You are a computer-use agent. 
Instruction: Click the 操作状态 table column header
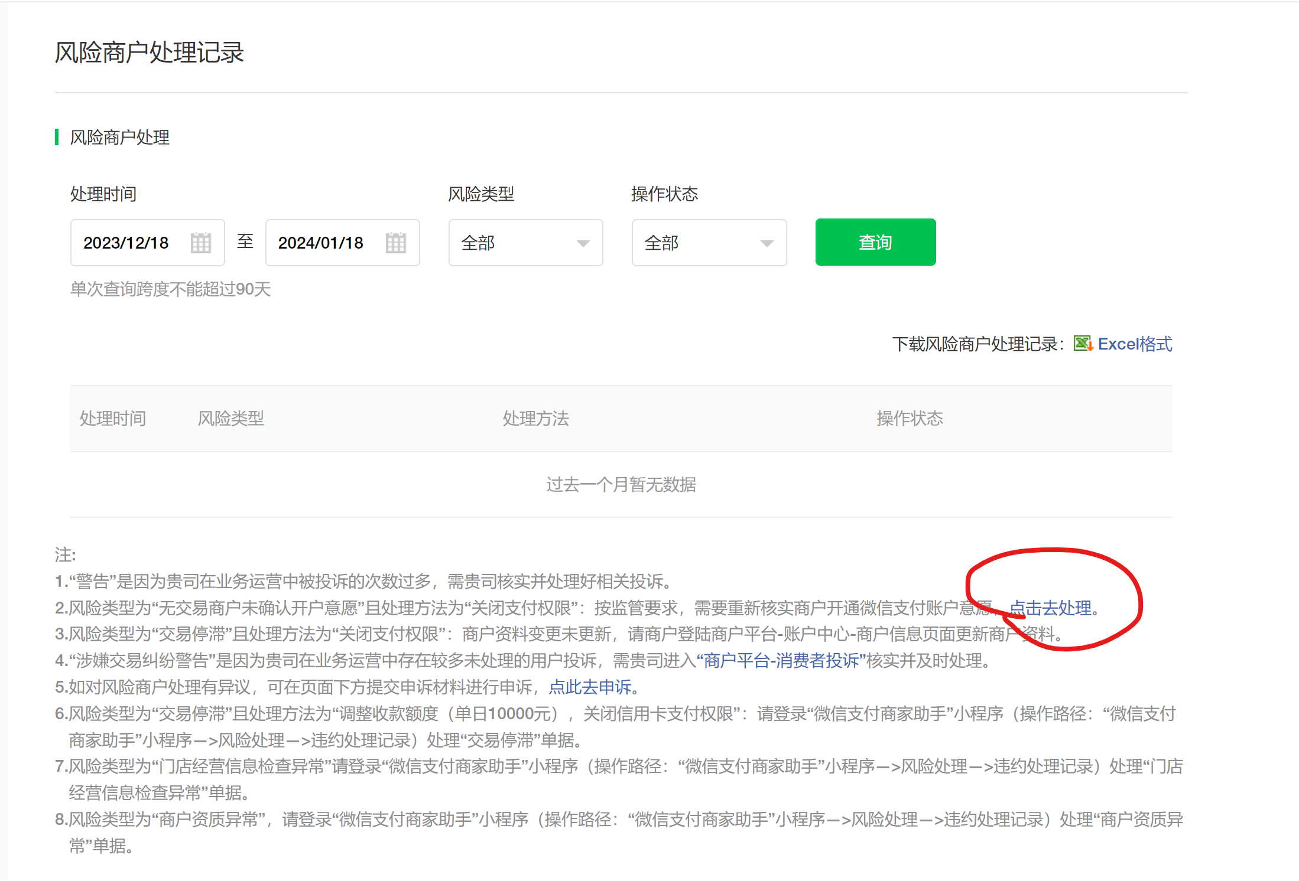(910, 419)
